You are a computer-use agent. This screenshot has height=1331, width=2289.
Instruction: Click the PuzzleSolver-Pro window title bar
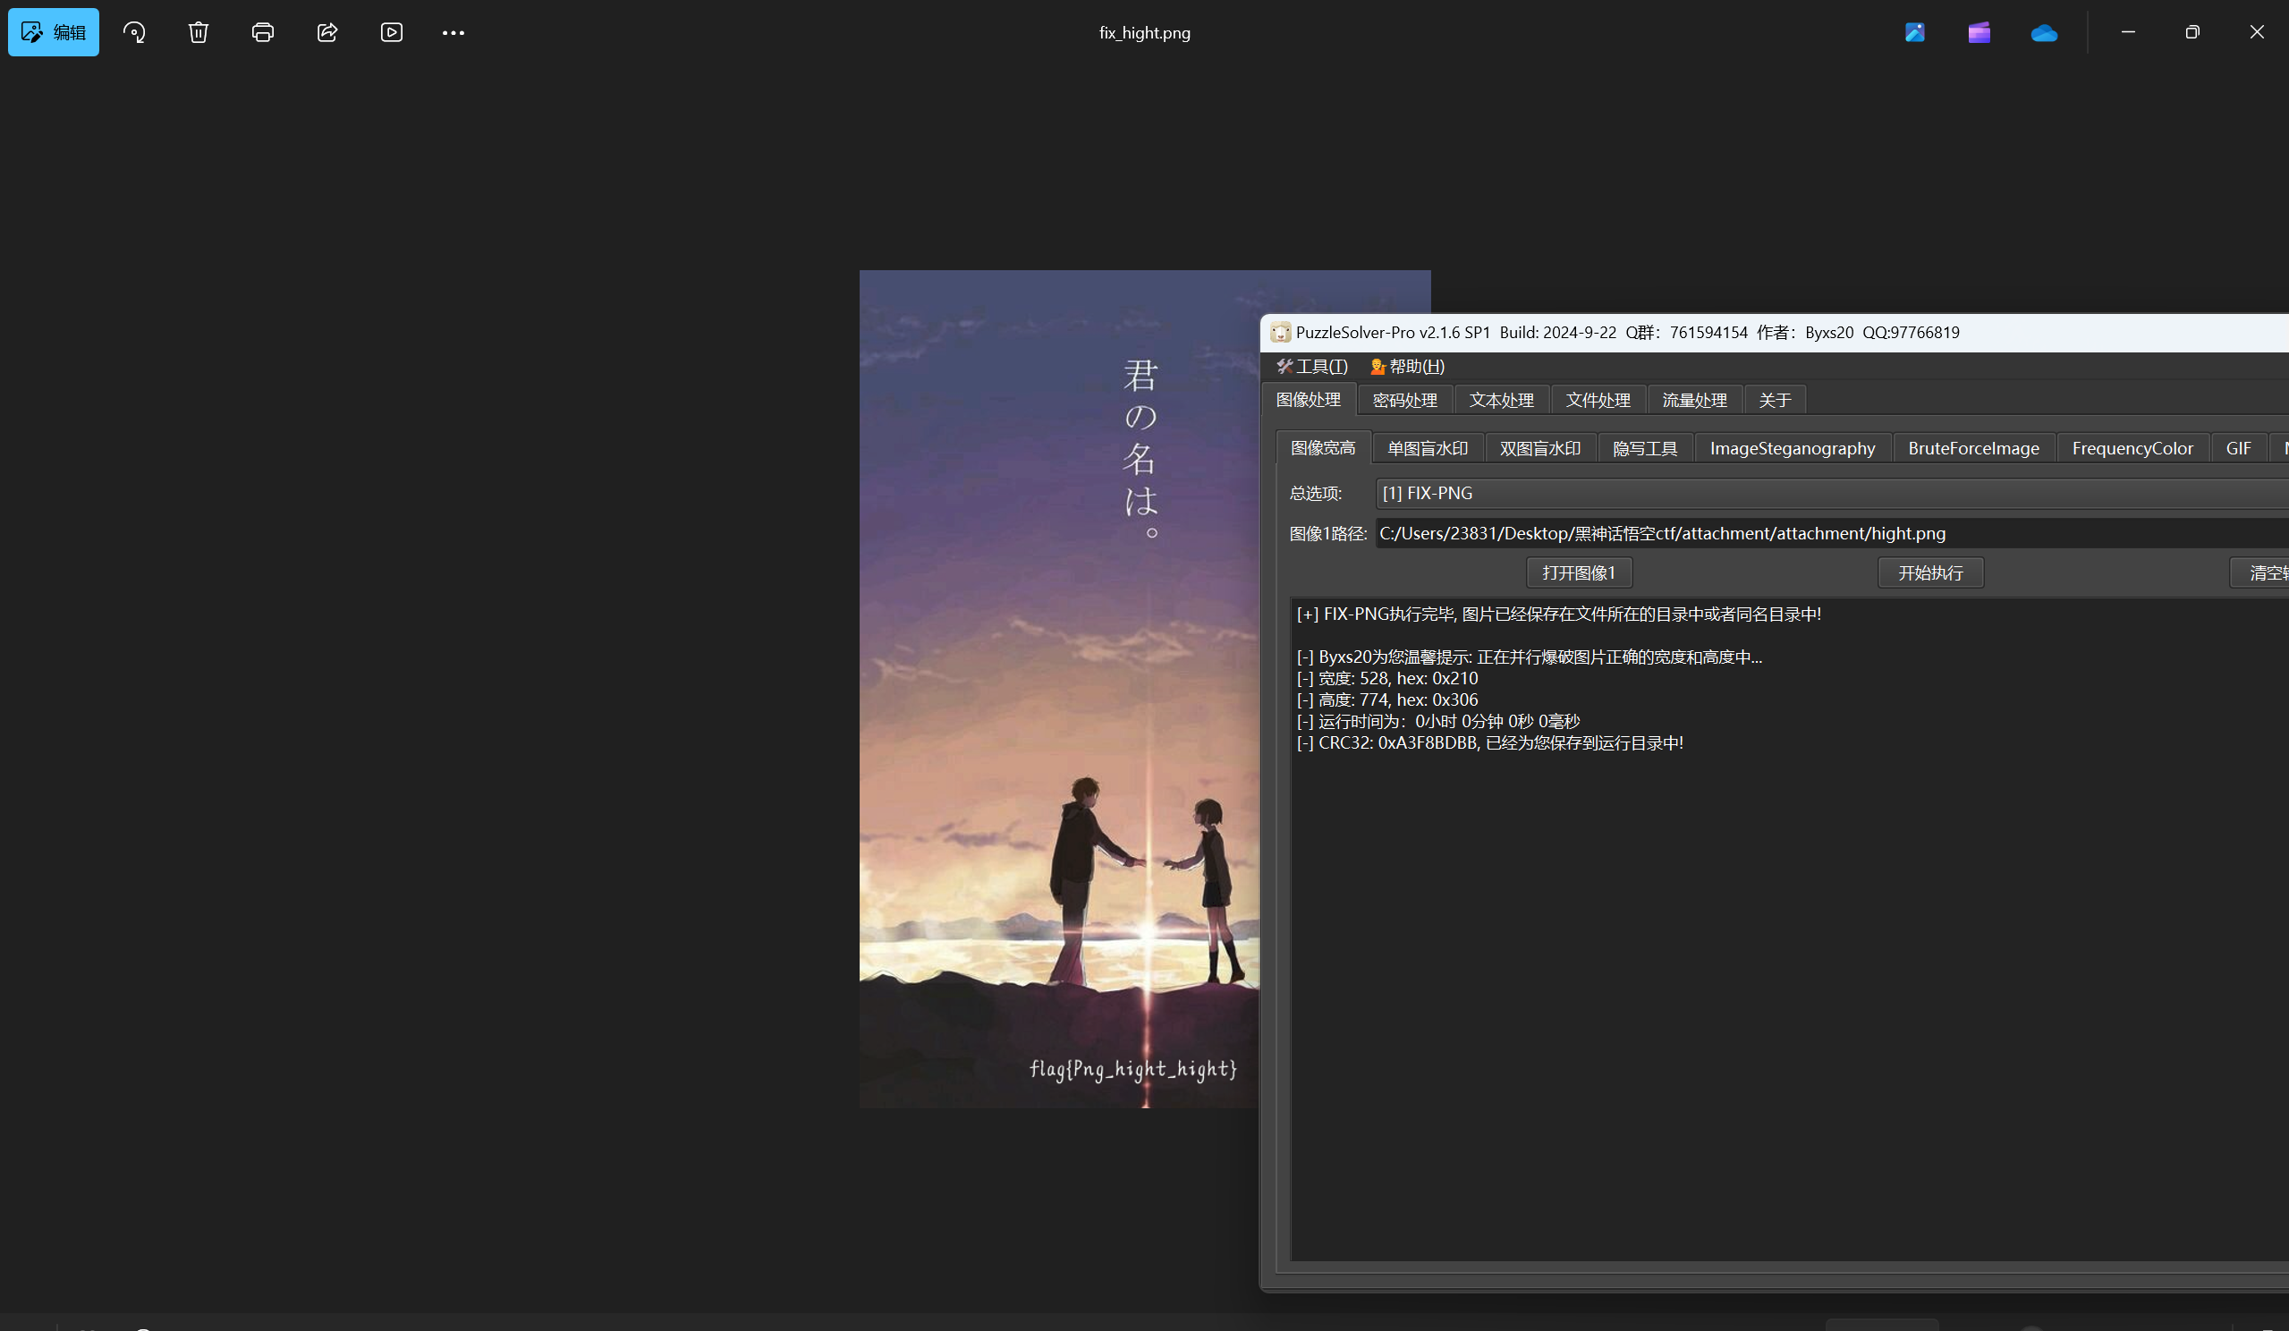tap(1775, 333)
